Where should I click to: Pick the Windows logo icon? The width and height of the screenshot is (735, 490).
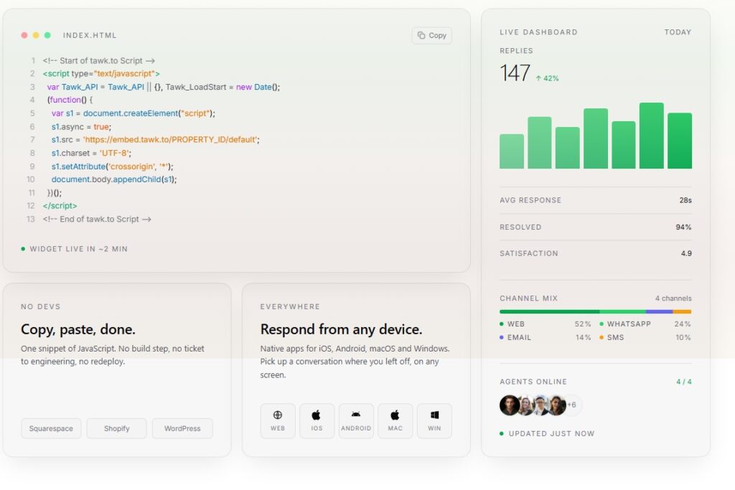434,415
